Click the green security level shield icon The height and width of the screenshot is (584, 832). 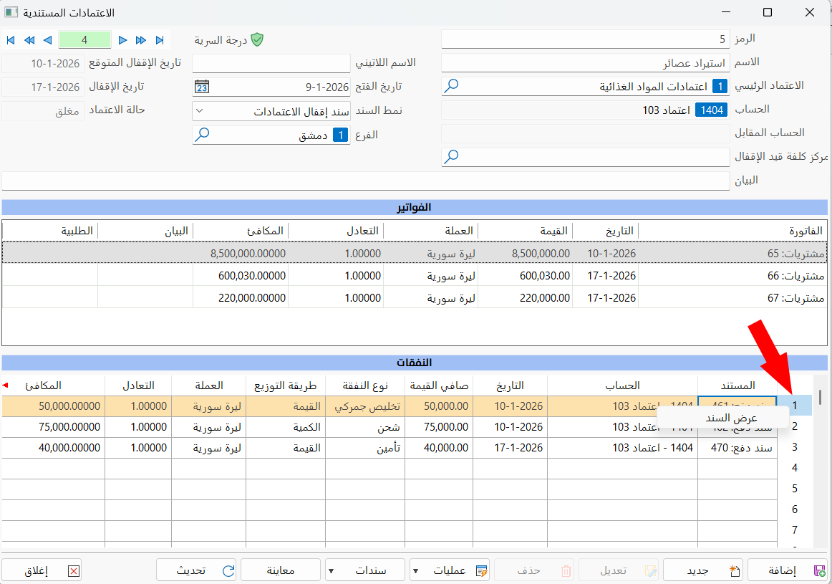pos(257,40)
